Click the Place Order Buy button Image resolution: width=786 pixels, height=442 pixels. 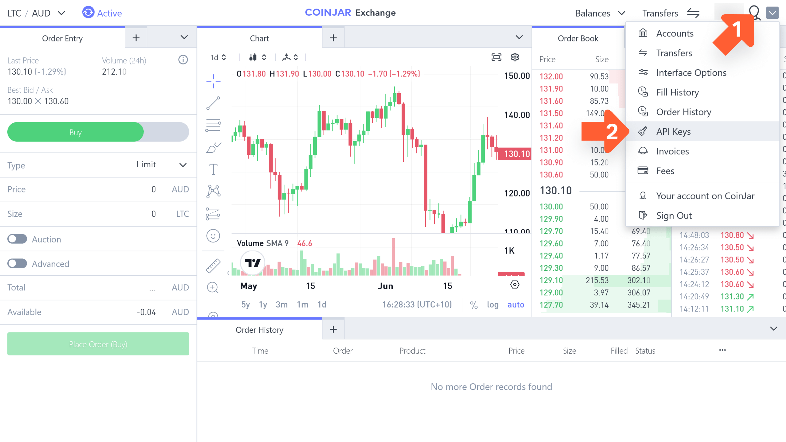click(x=98, y=344)
